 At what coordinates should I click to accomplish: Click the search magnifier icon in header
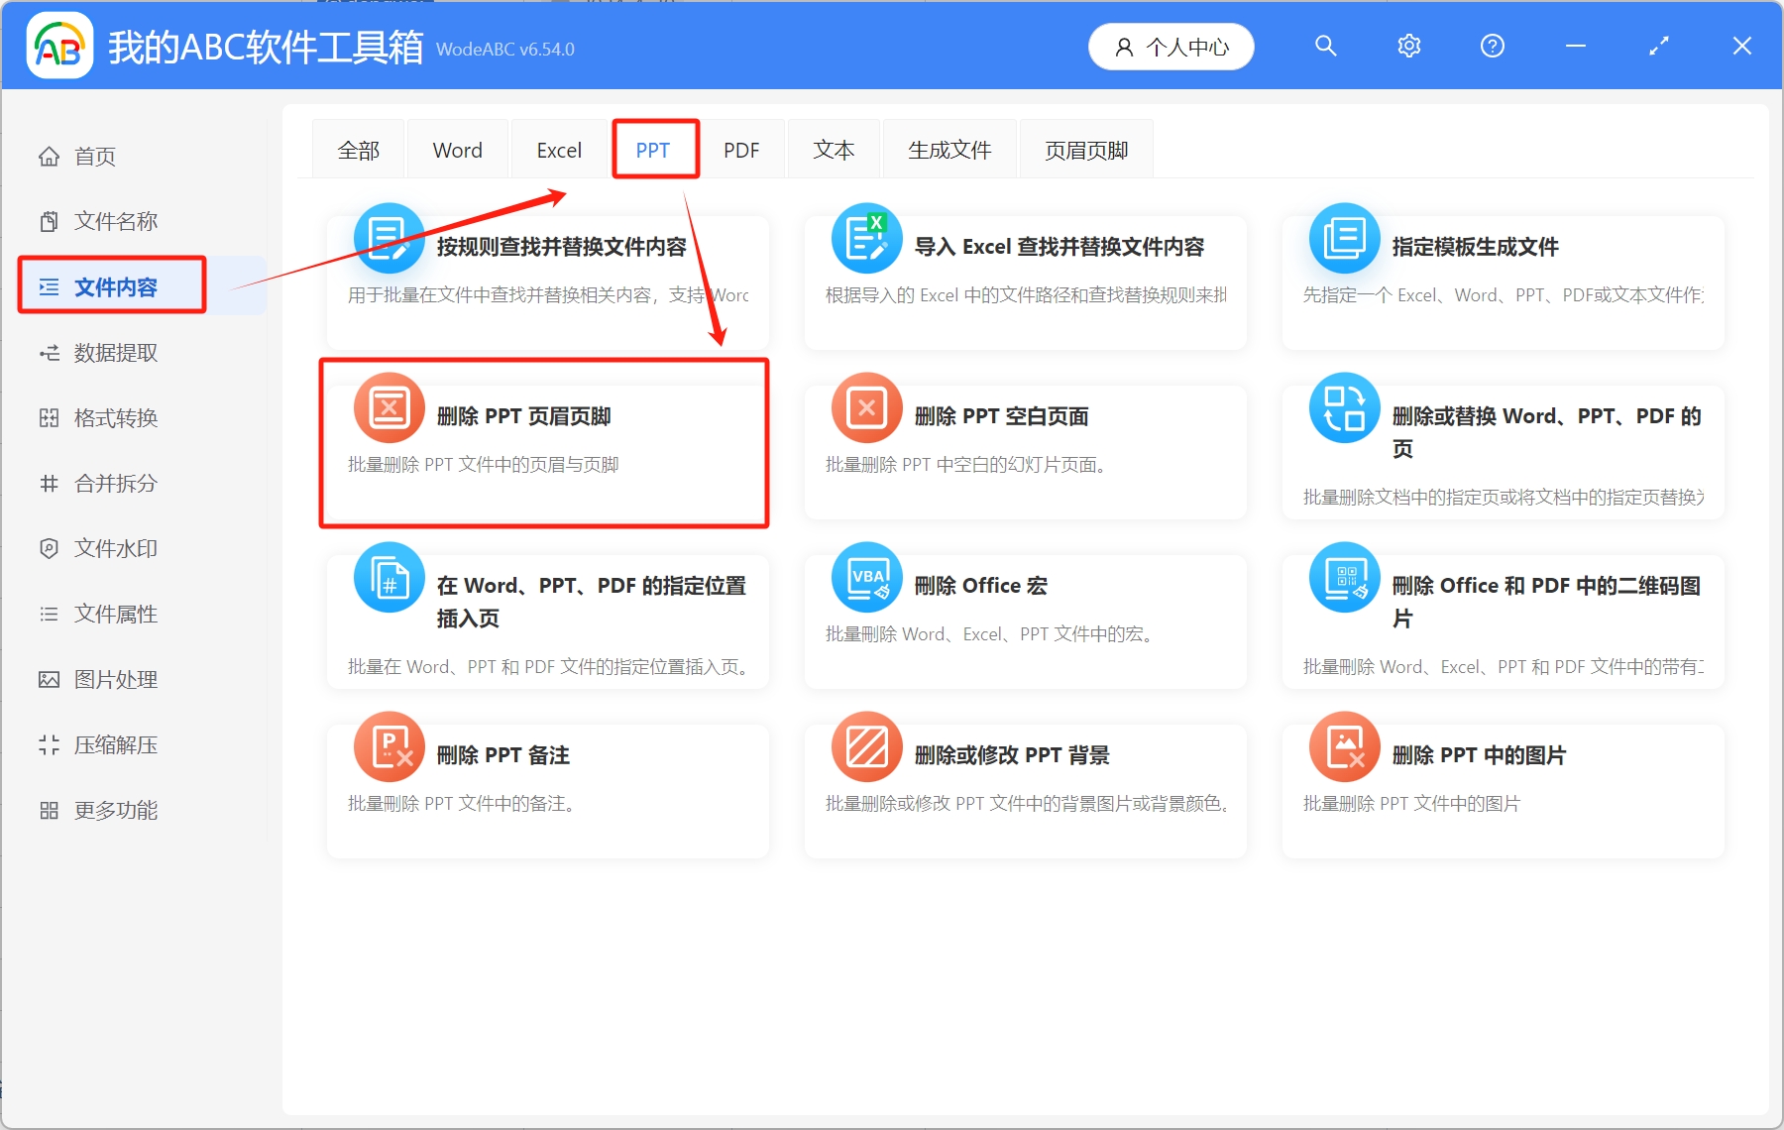tap(1325, 47)
